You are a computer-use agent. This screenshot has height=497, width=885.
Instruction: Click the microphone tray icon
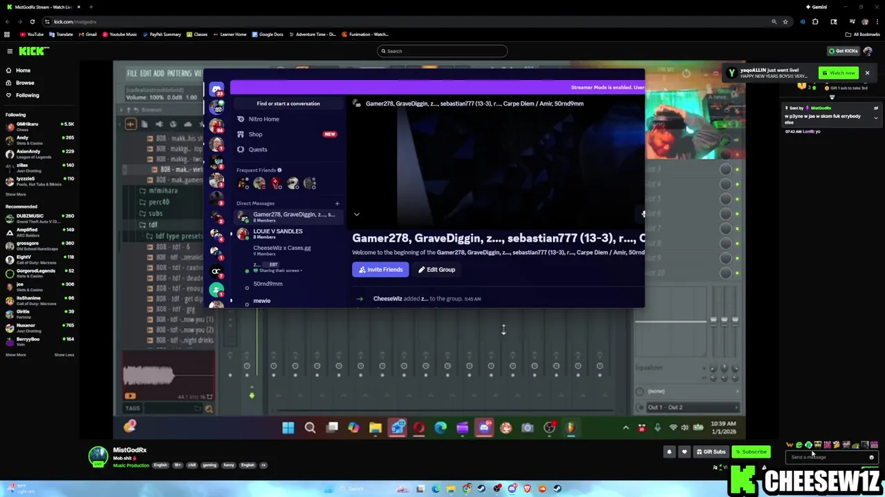657,428
